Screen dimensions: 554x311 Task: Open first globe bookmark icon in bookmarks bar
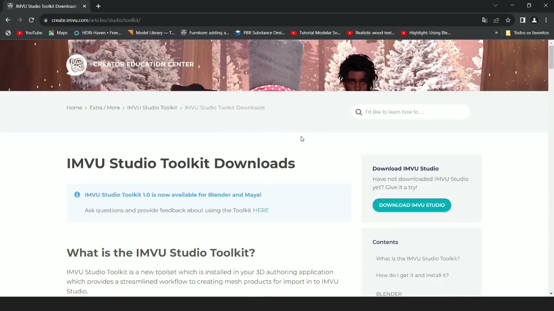(8, 33)
